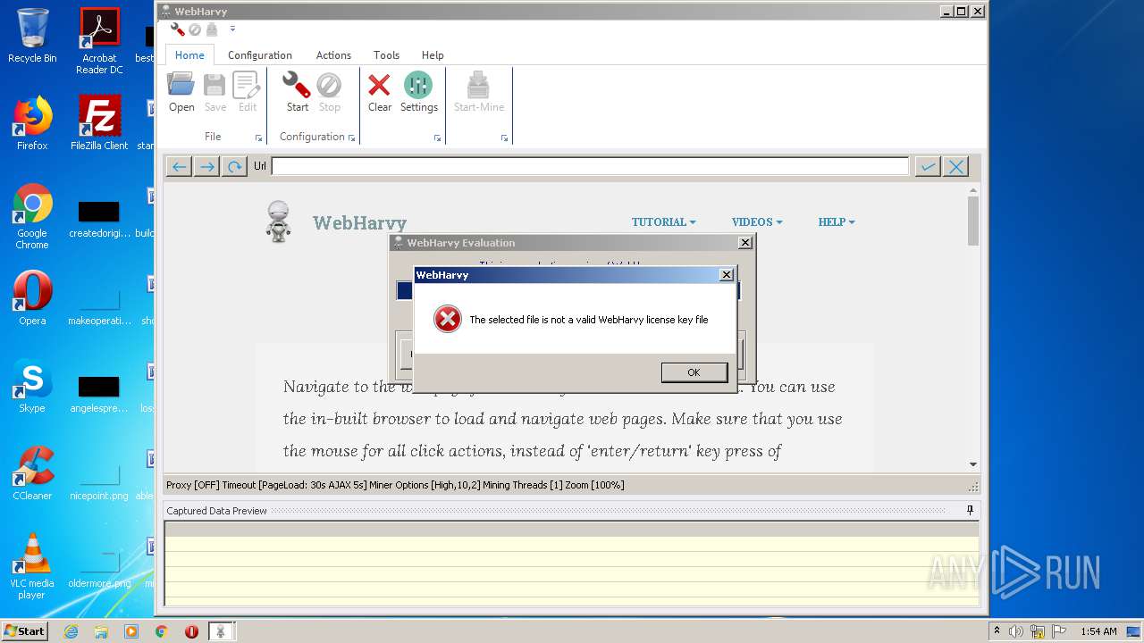Open CCleaner desktop shortcut
1144x643 pixels.
tap(32, 473)
